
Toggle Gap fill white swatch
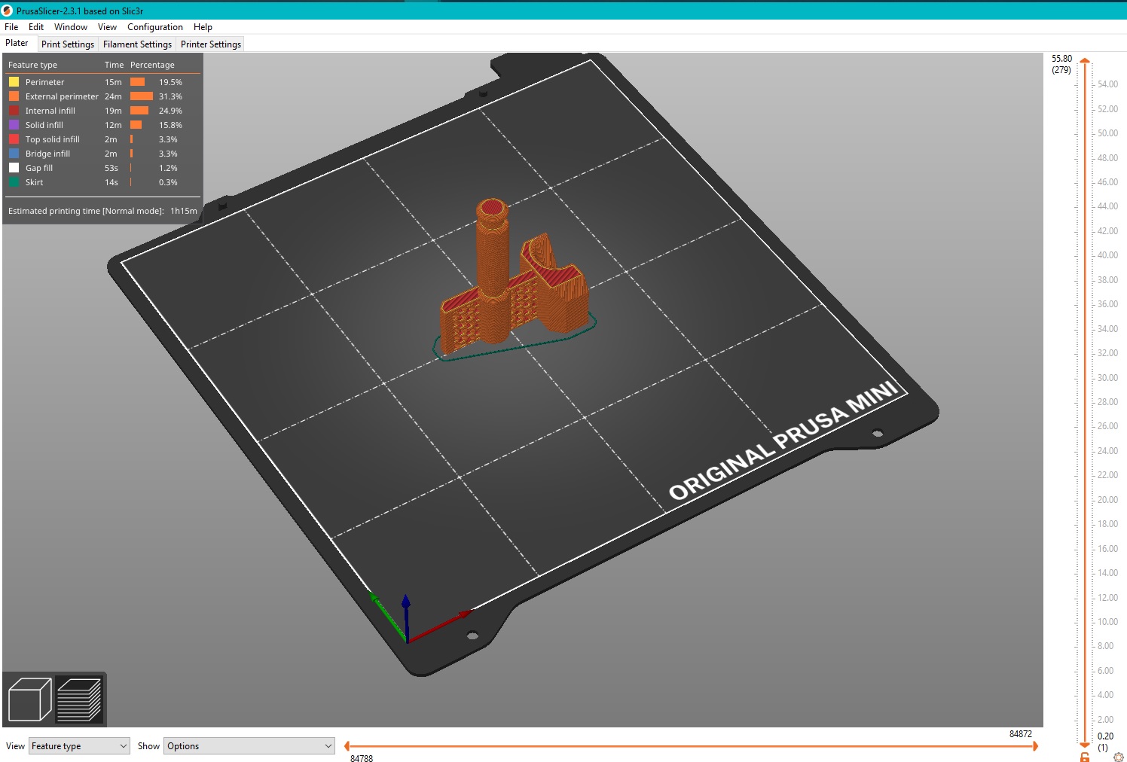(14, 168)
